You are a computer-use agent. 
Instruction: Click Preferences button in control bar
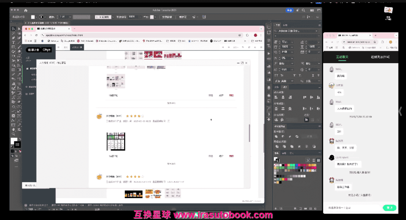pyautogui.click(x=183, y=17)
